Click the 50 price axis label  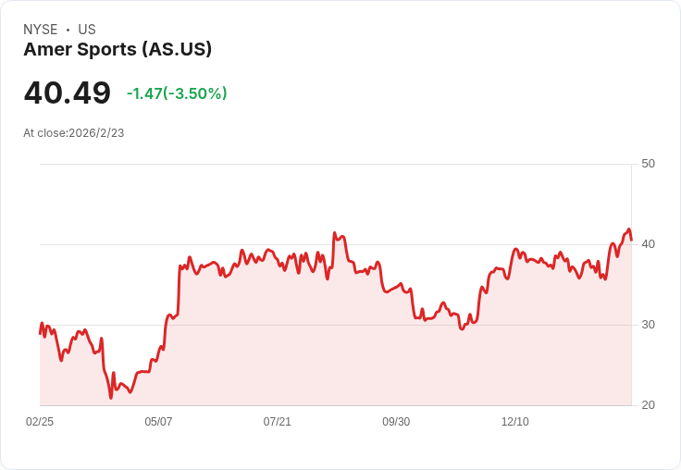click(648, 164)
